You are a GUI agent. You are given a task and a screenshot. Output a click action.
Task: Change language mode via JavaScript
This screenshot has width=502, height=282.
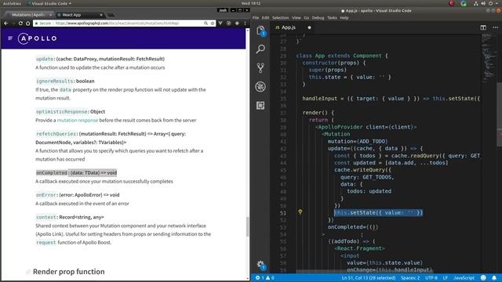[464, 278]
